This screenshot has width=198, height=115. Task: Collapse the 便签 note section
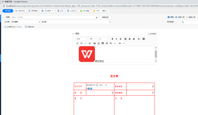[x=73, y=34]
